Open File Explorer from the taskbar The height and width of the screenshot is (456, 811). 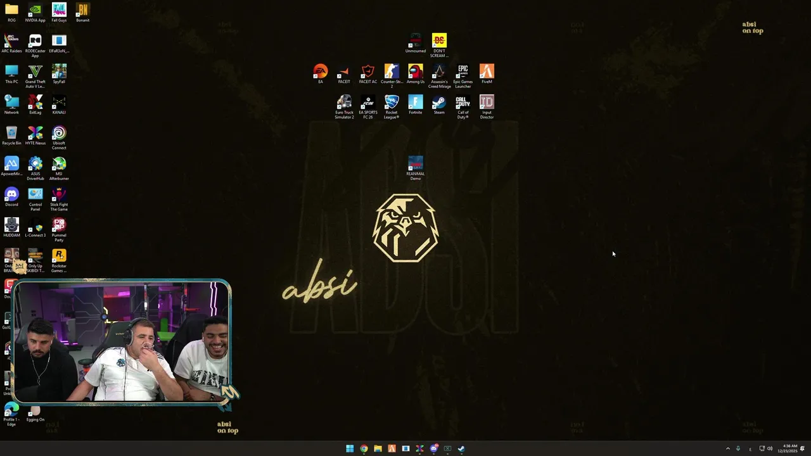click(378, 448)
